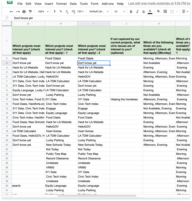Apply percent format to cell
The image size is (192, 201).
coord(61,12)
